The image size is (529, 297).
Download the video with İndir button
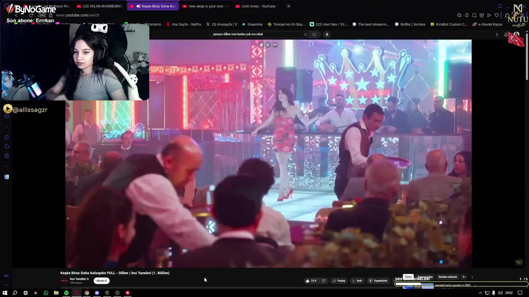point(357,280)
